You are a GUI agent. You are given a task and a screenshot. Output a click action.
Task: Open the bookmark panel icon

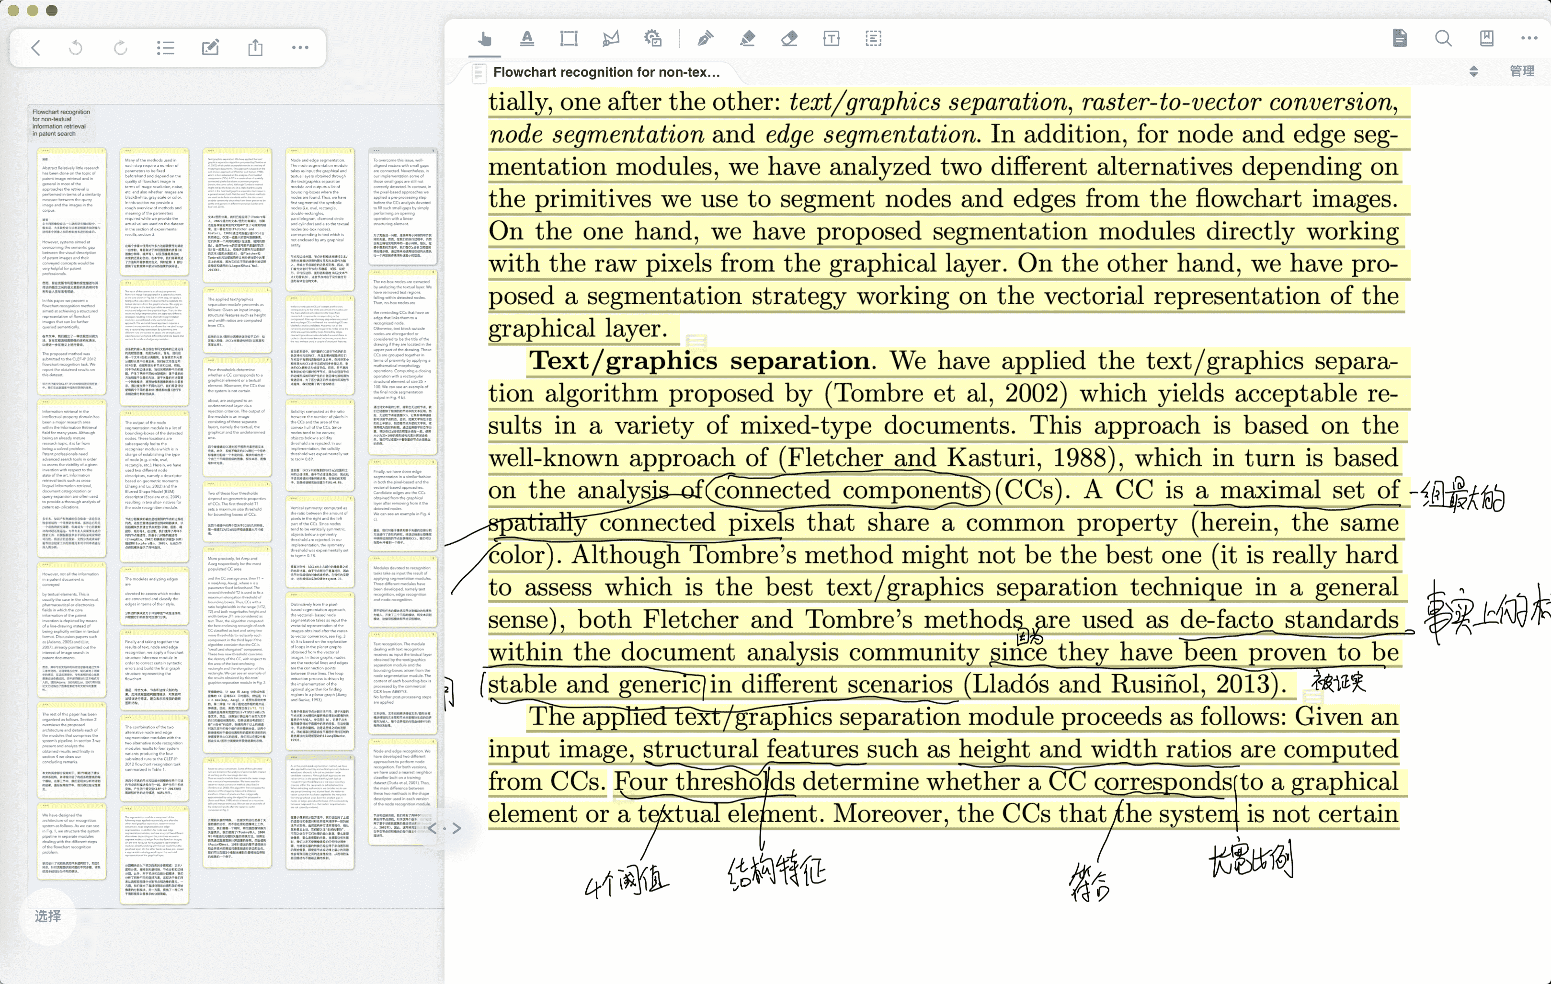[1487, 39]
